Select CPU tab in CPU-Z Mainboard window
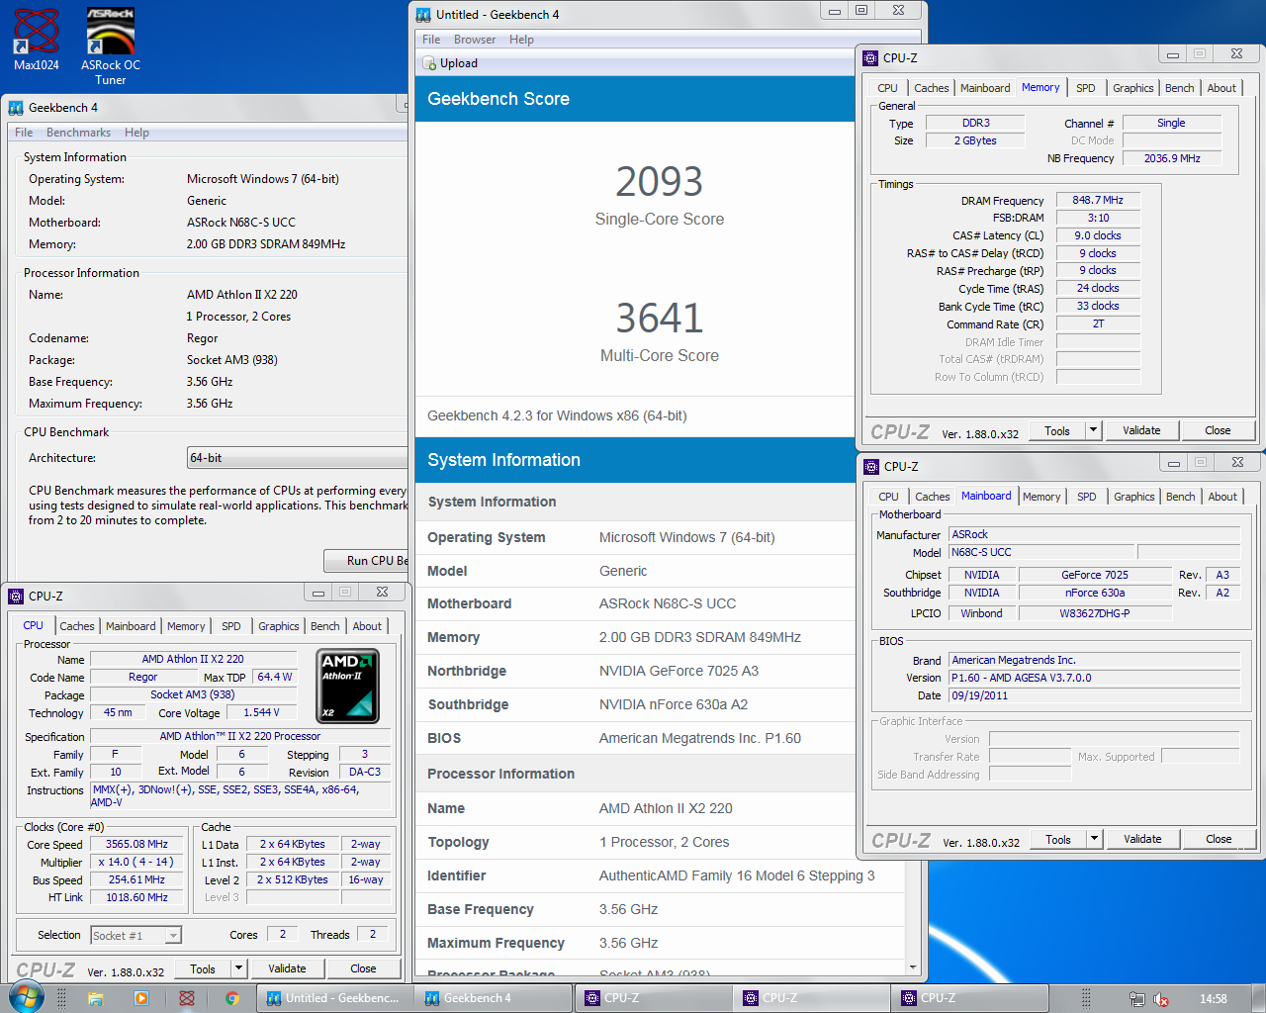 (x=888, y=497)
